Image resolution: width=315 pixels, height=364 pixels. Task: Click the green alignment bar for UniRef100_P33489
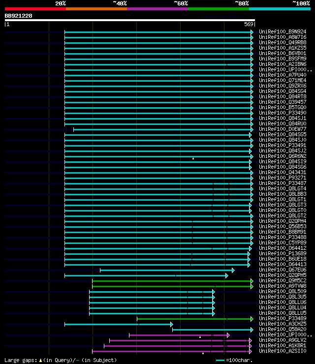(195, 319)
